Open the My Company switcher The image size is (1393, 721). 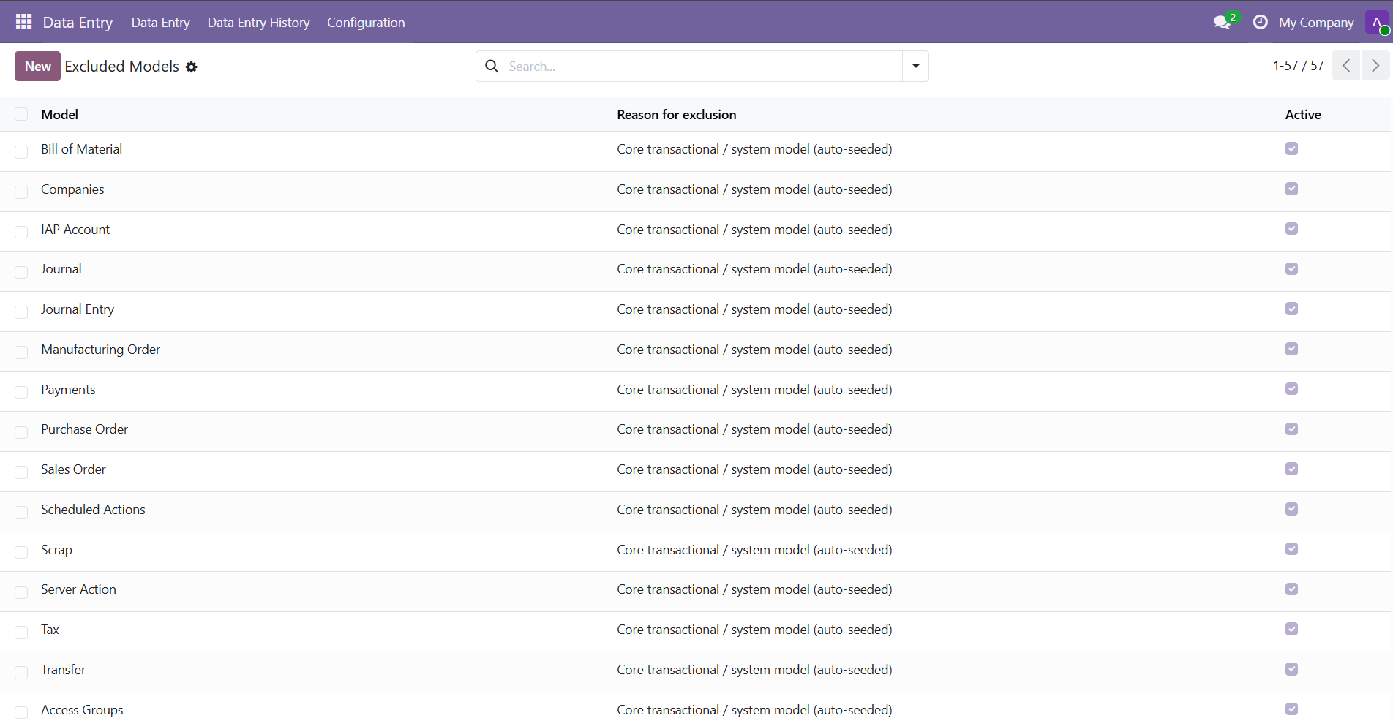(1315, 23)
